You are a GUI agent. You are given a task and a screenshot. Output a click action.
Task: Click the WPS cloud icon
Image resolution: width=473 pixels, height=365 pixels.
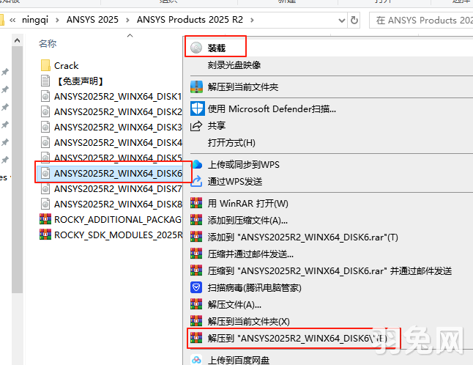coord(197,164)
